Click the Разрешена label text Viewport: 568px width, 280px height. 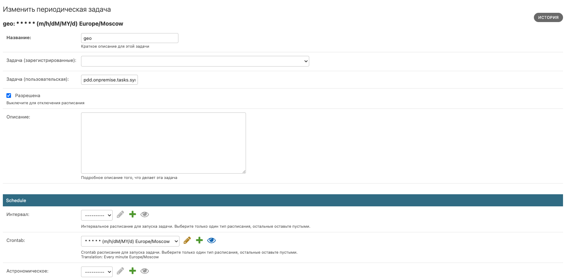(x=28, y=95)
